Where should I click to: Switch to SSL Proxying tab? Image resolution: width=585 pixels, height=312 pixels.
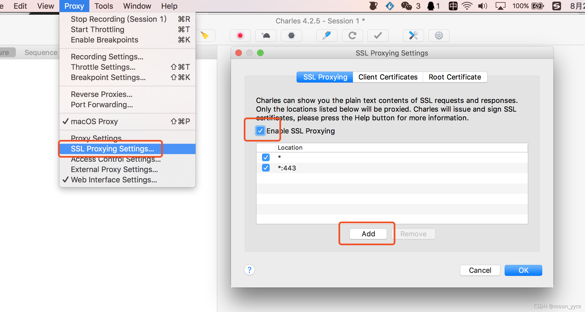coord(325,77)
